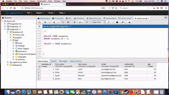Switch to the Messages output tab

pos(63,61)
